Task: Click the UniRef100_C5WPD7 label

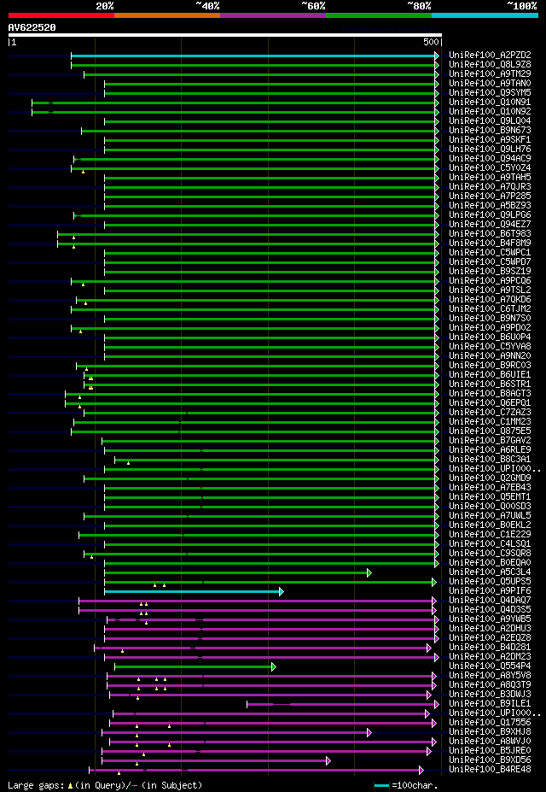Action: coord(490,262)
